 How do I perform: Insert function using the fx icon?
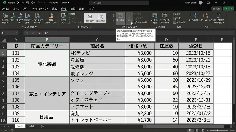[39, 33]
